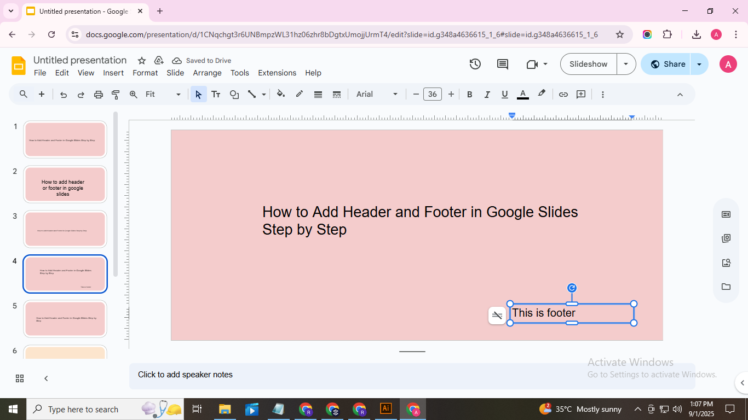This screenshot has width=748, height=420.
Task: Select slide 2 thumbnail
Action: (65, 185)
